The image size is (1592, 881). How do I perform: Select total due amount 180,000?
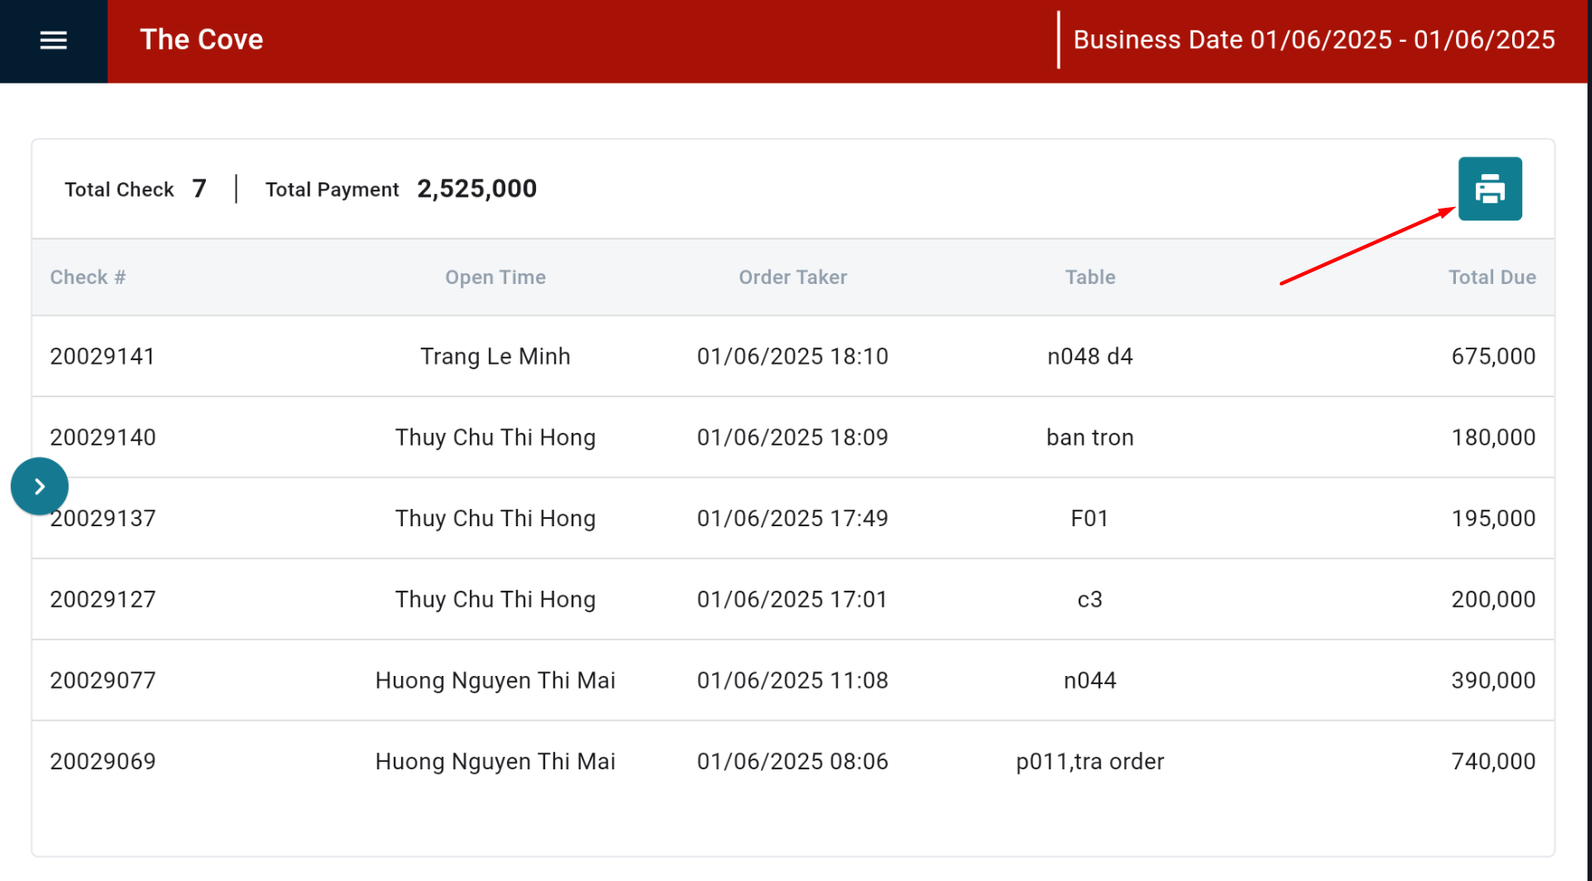[1493, 437]
